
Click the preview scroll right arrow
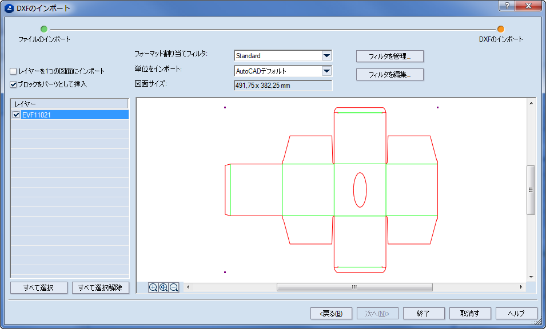(521, 287)
